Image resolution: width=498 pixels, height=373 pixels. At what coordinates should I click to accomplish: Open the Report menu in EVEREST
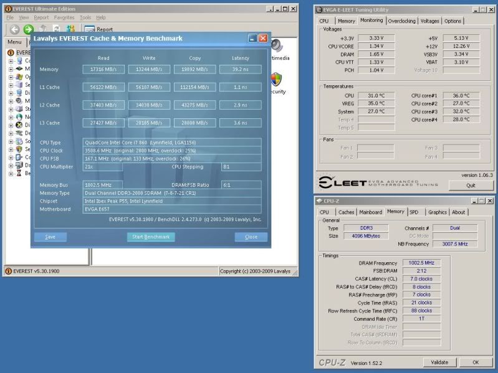[41, 17]
